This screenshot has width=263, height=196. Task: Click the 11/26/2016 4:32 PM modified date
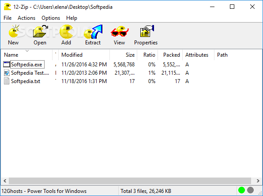(x=84, y=65)
